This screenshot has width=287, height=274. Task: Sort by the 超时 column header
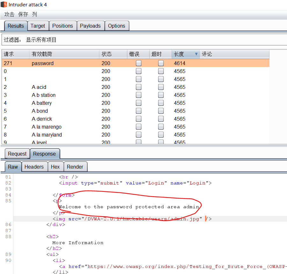click(161, 54)
